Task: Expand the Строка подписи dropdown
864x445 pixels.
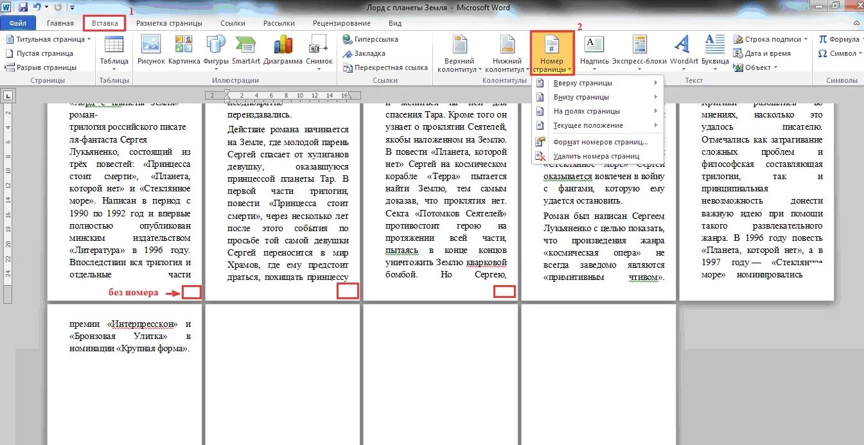Action: (x=806, y=39)
